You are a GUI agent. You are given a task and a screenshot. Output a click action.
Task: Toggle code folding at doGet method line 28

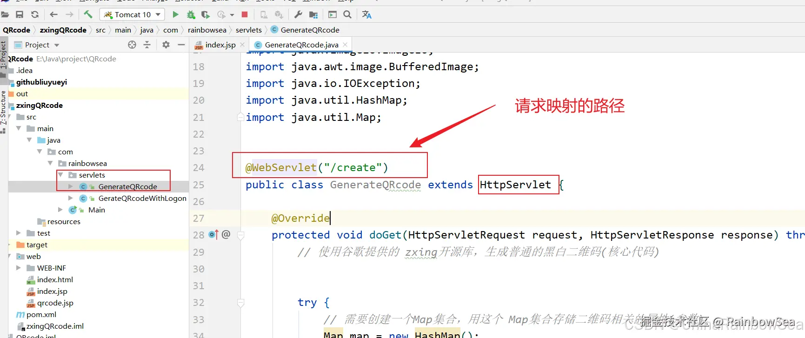[241, 235]
